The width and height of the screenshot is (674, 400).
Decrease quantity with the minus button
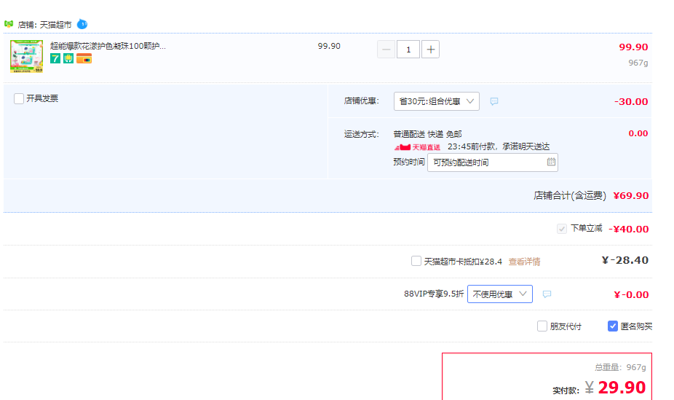click(x=386, y=50)
